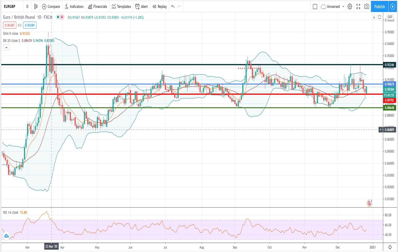
Task: Start bar Replay mode
Action: coord(160,7)
